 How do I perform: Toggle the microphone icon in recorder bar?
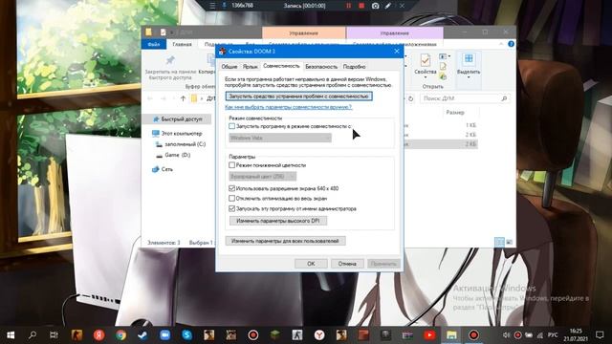[224, 6]
